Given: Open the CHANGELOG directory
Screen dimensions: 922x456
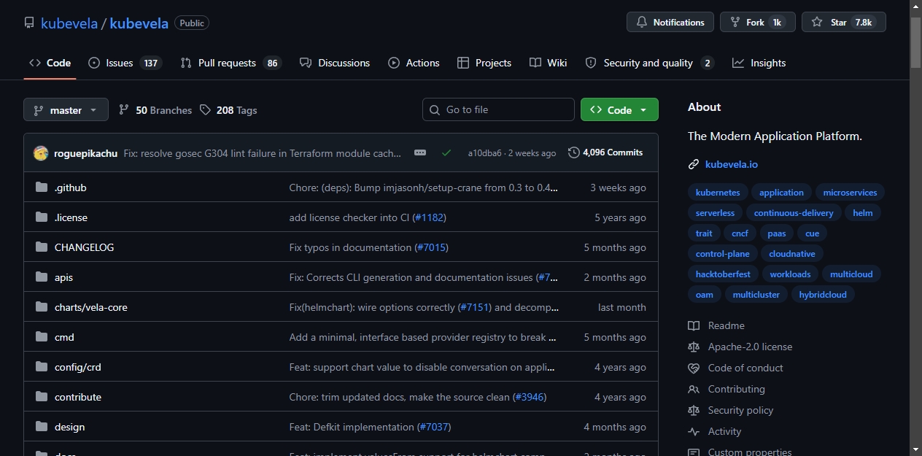Looking at the screenshot, I should [x=85, y=247].
